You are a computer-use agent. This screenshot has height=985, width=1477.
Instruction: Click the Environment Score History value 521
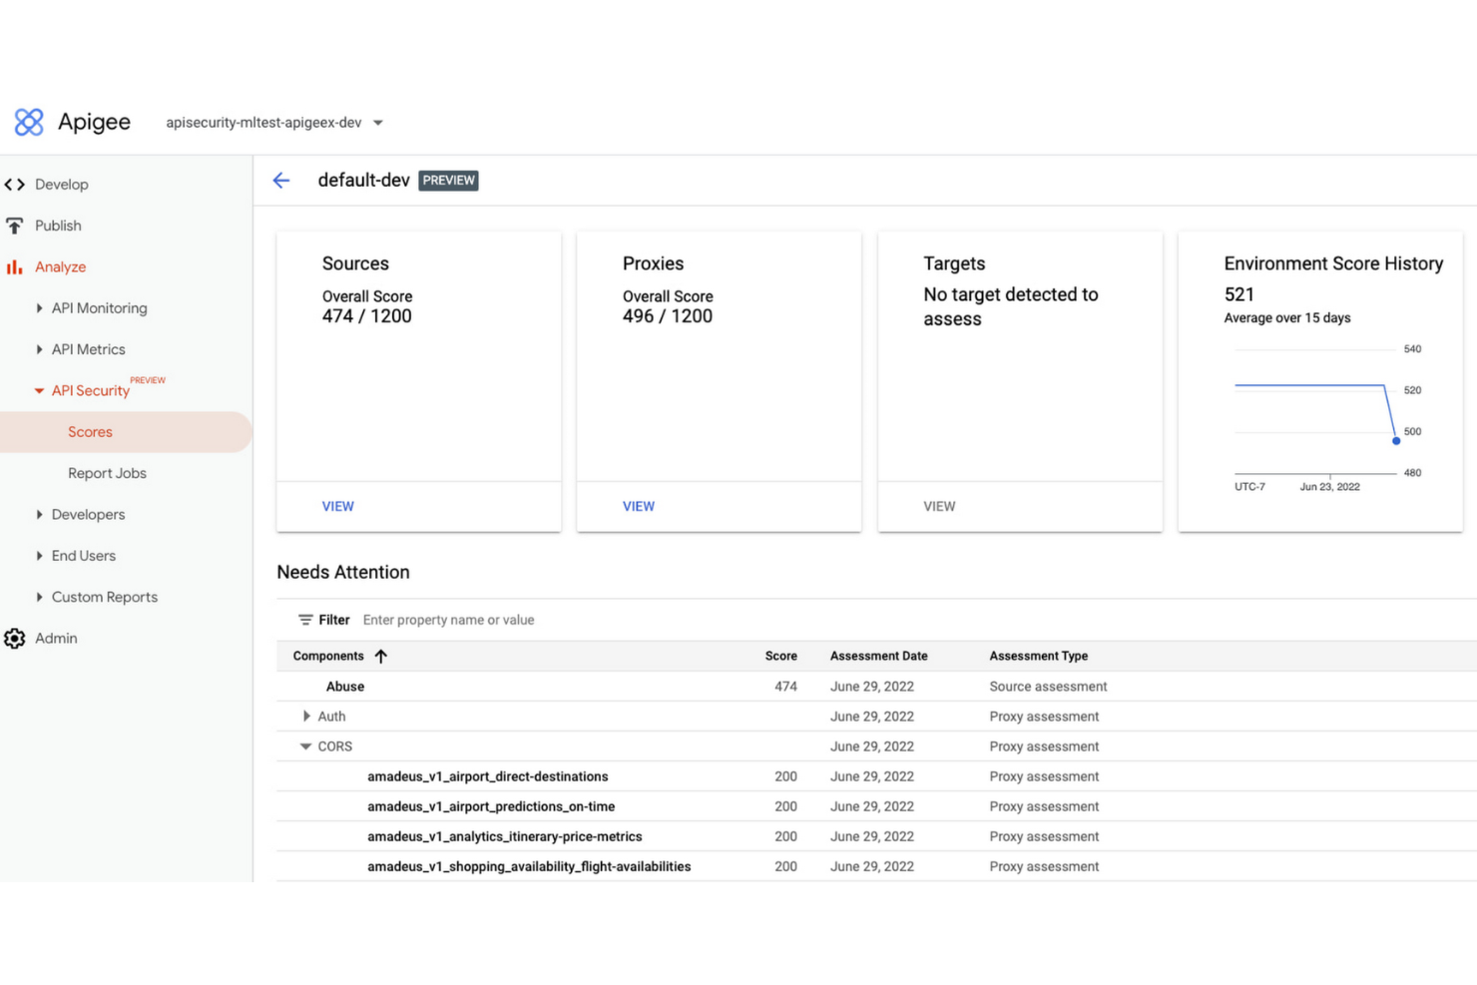1238,294
